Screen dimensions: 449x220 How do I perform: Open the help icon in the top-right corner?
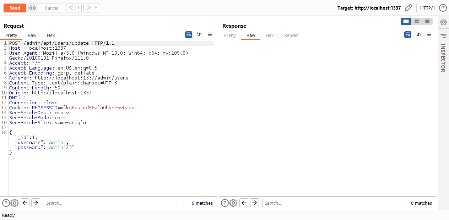[443, 7]
